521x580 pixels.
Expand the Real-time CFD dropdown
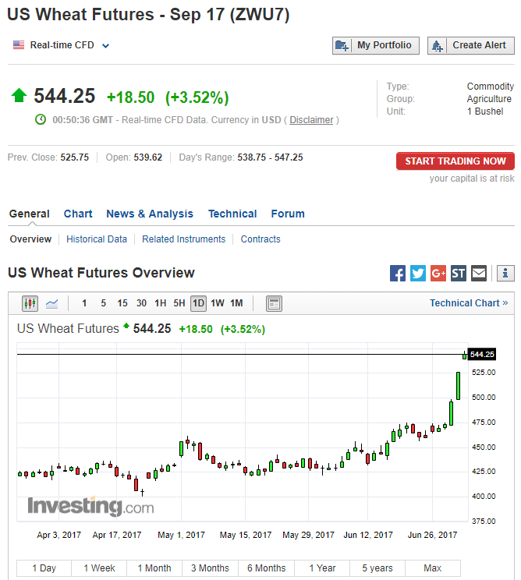105,46
